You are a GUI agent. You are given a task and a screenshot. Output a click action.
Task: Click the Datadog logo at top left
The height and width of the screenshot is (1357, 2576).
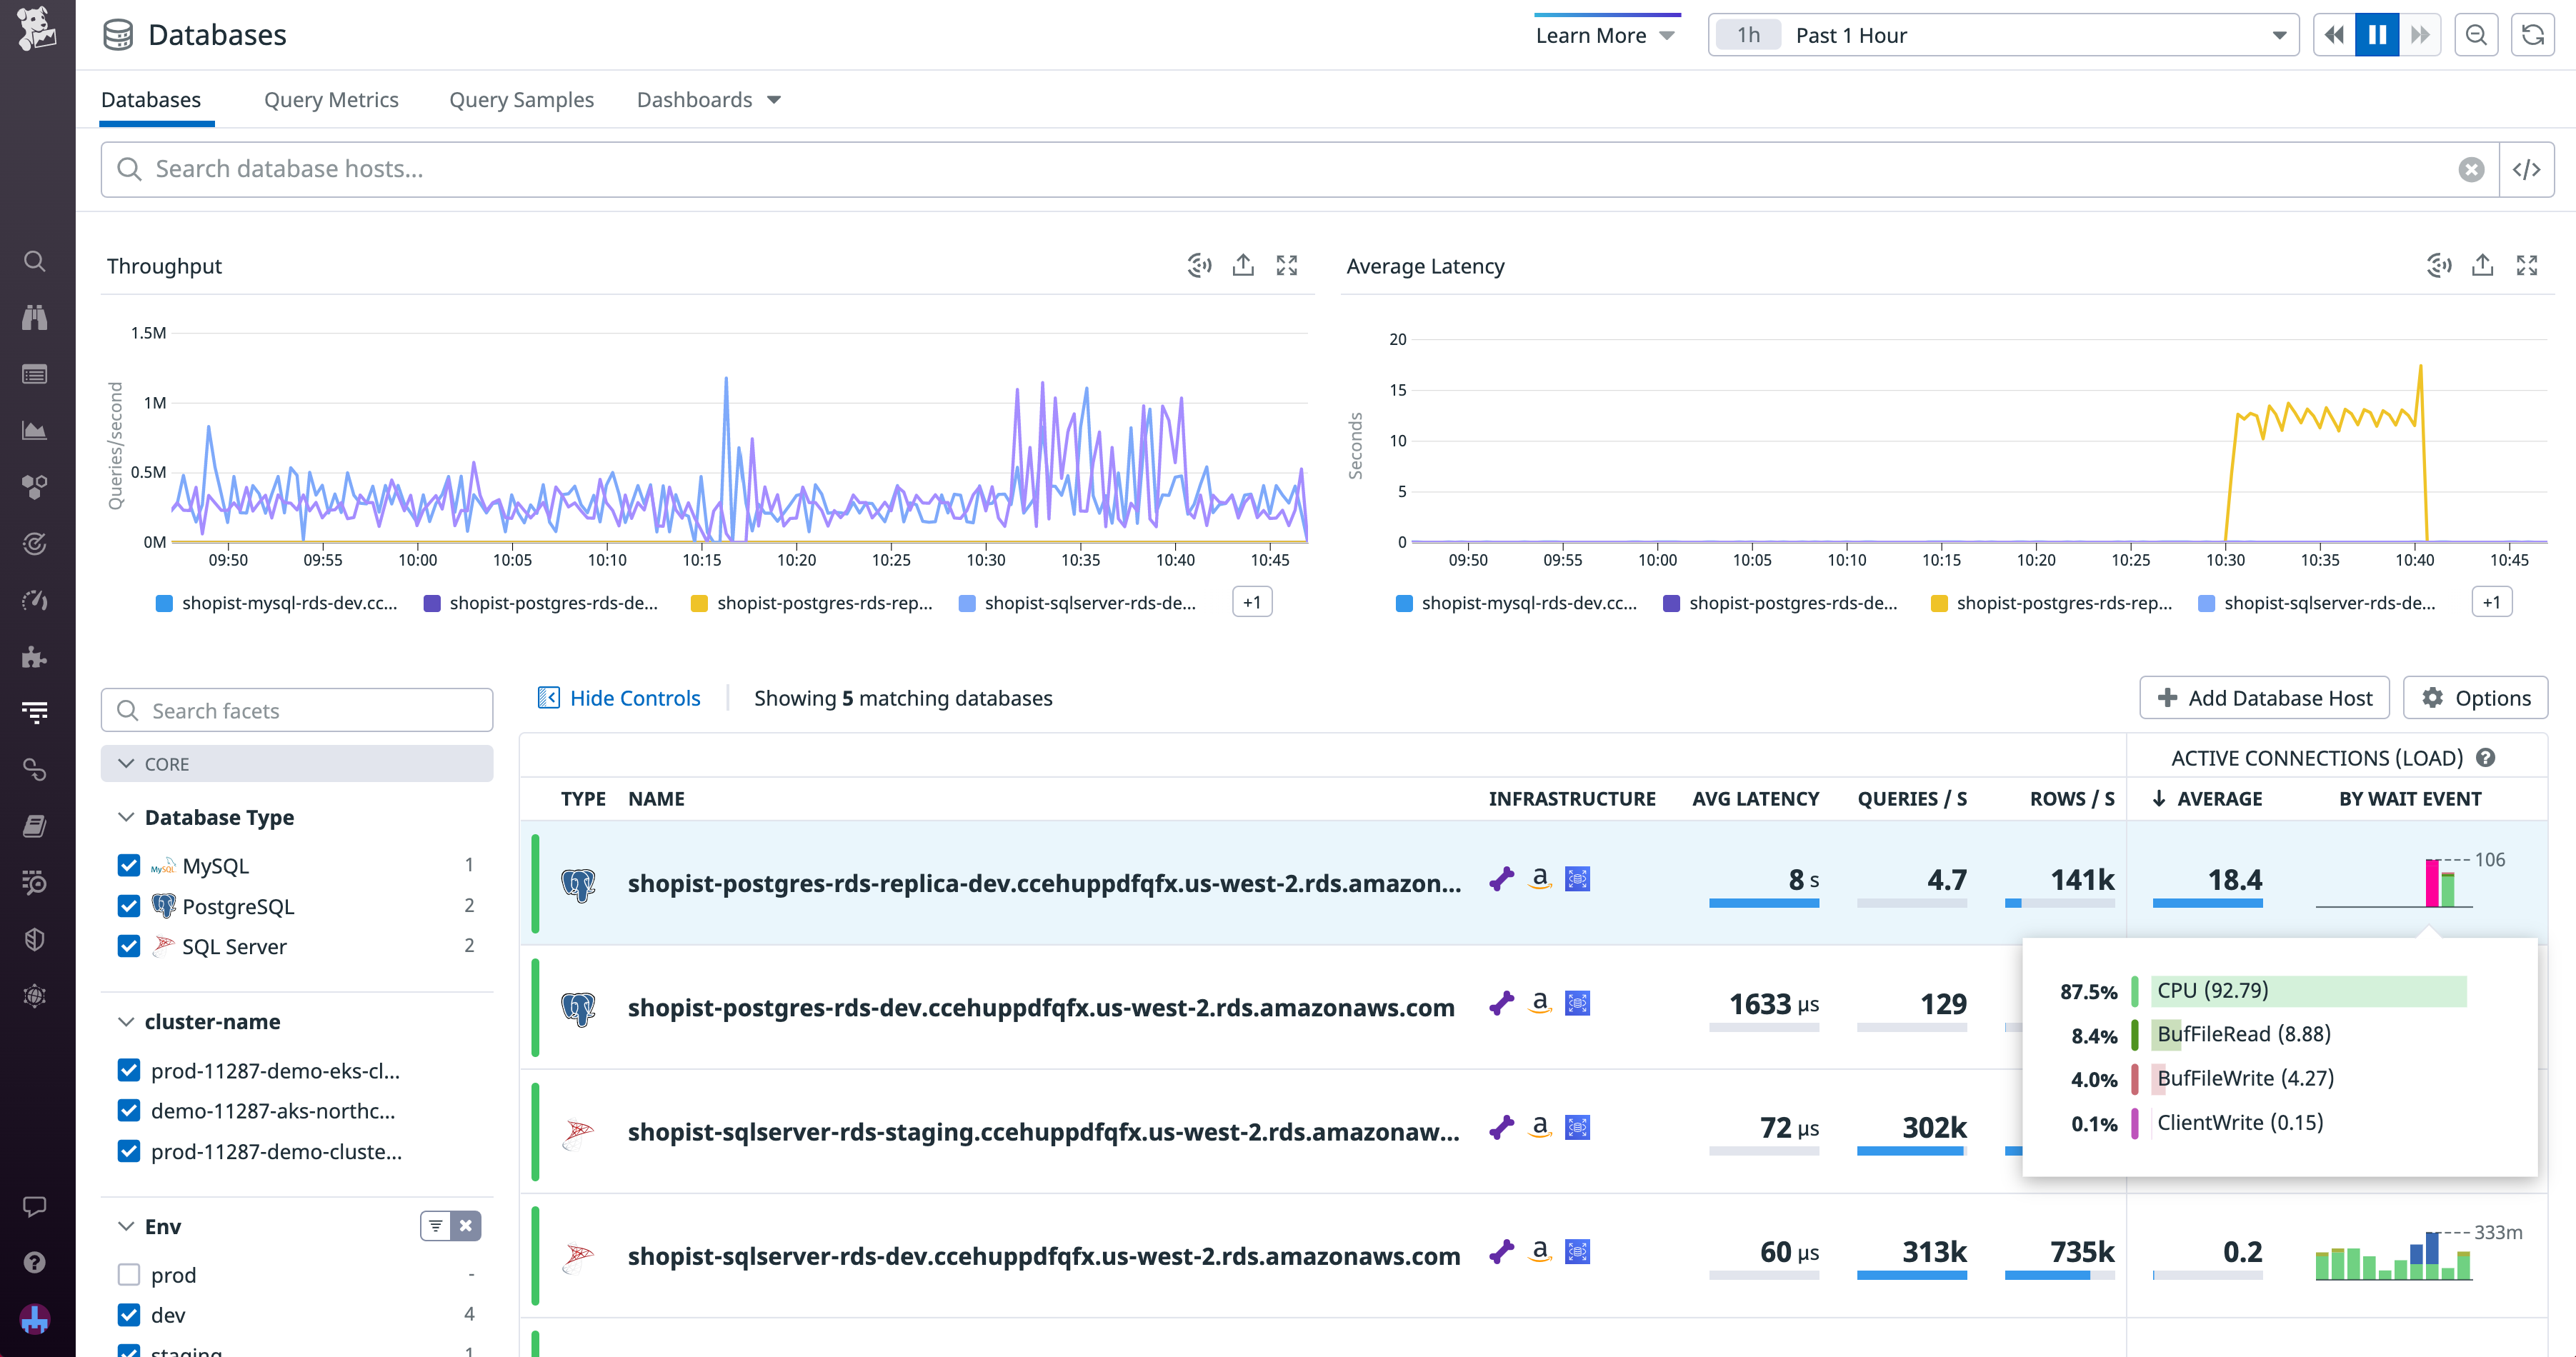tap(36, 27)
